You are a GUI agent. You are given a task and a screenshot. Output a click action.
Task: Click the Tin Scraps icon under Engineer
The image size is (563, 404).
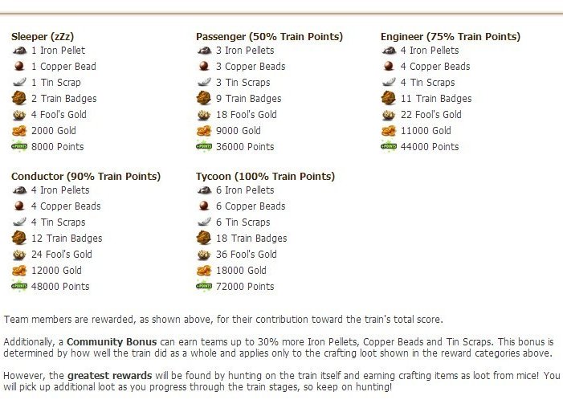pyautogui.click(x=389, y=82)
